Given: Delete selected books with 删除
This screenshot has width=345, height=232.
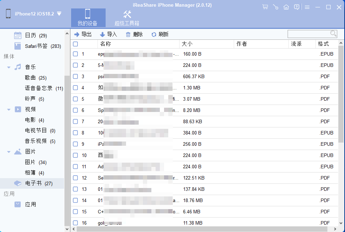Looking at the screenshot, I should click(134, 35).
